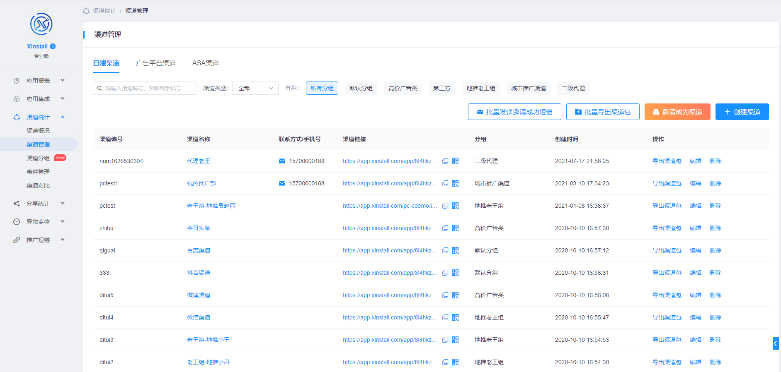Open 渠道分组 in the sidebar
Image resolution: width=781 pixels, height=372 pixels.
[38, 158]
